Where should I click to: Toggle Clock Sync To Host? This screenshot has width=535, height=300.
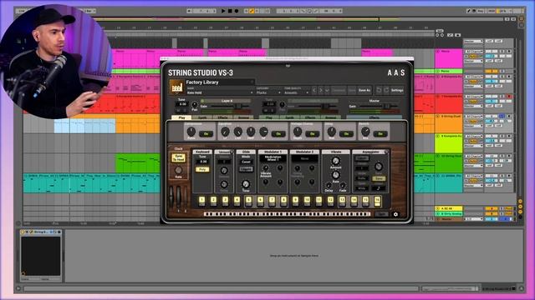[x=178, y=157]
